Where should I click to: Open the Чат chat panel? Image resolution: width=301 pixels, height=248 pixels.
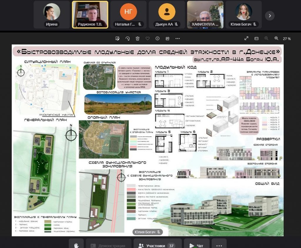(196, 245)
